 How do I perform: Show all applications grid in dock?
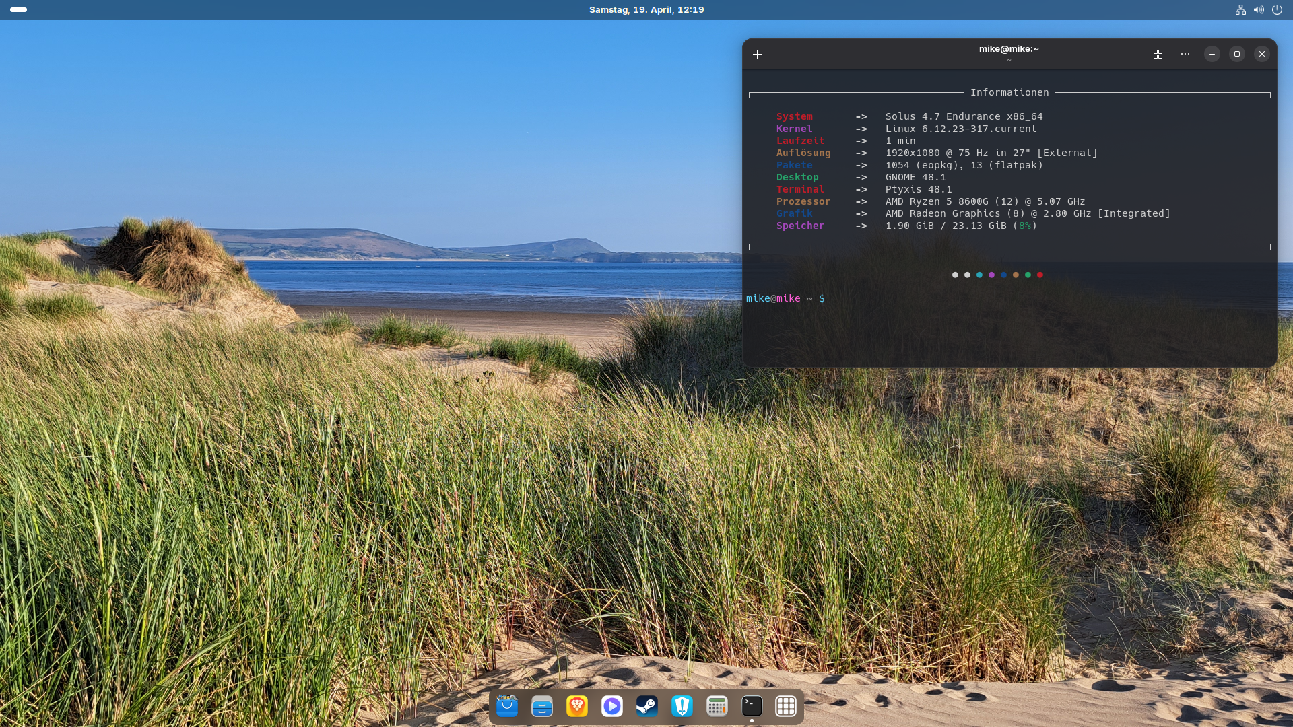coord(786,706)
